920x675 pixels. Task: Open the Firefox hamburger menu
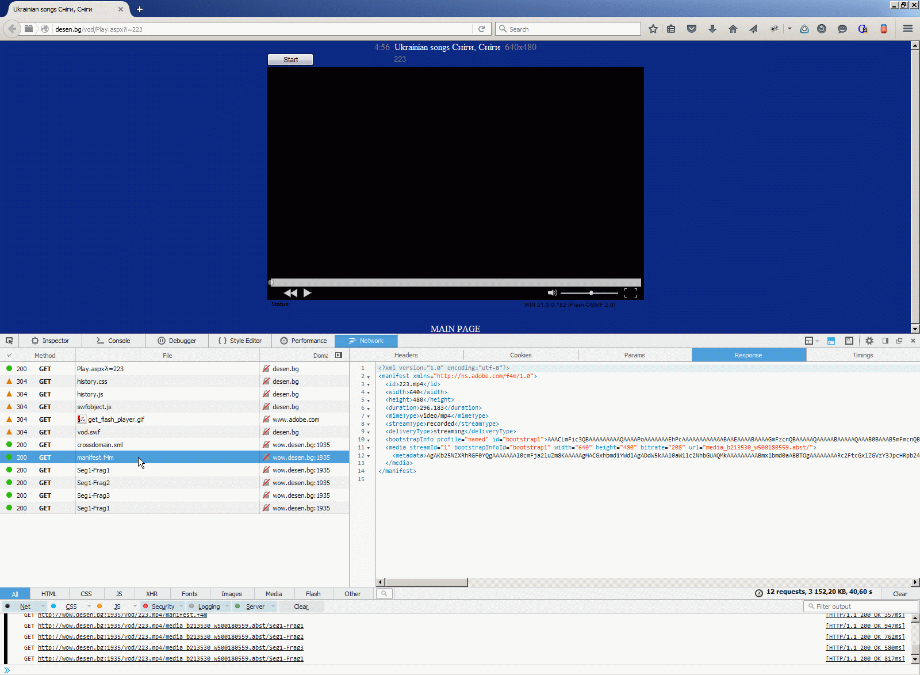pos(908,29)
